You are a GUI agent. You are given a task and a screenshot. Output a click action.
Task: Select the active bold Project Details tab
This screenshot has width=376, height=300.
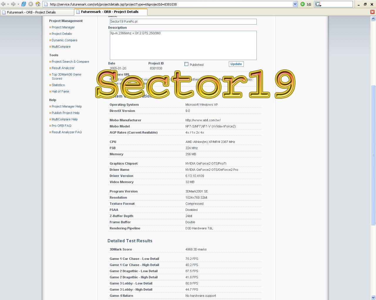[x=111, y=12]
